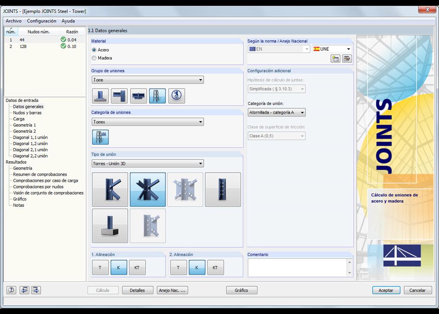Image resolution: width=439 pixels, height=314 pixels.
Task: Open the Configuración menu
Action: 42,21
